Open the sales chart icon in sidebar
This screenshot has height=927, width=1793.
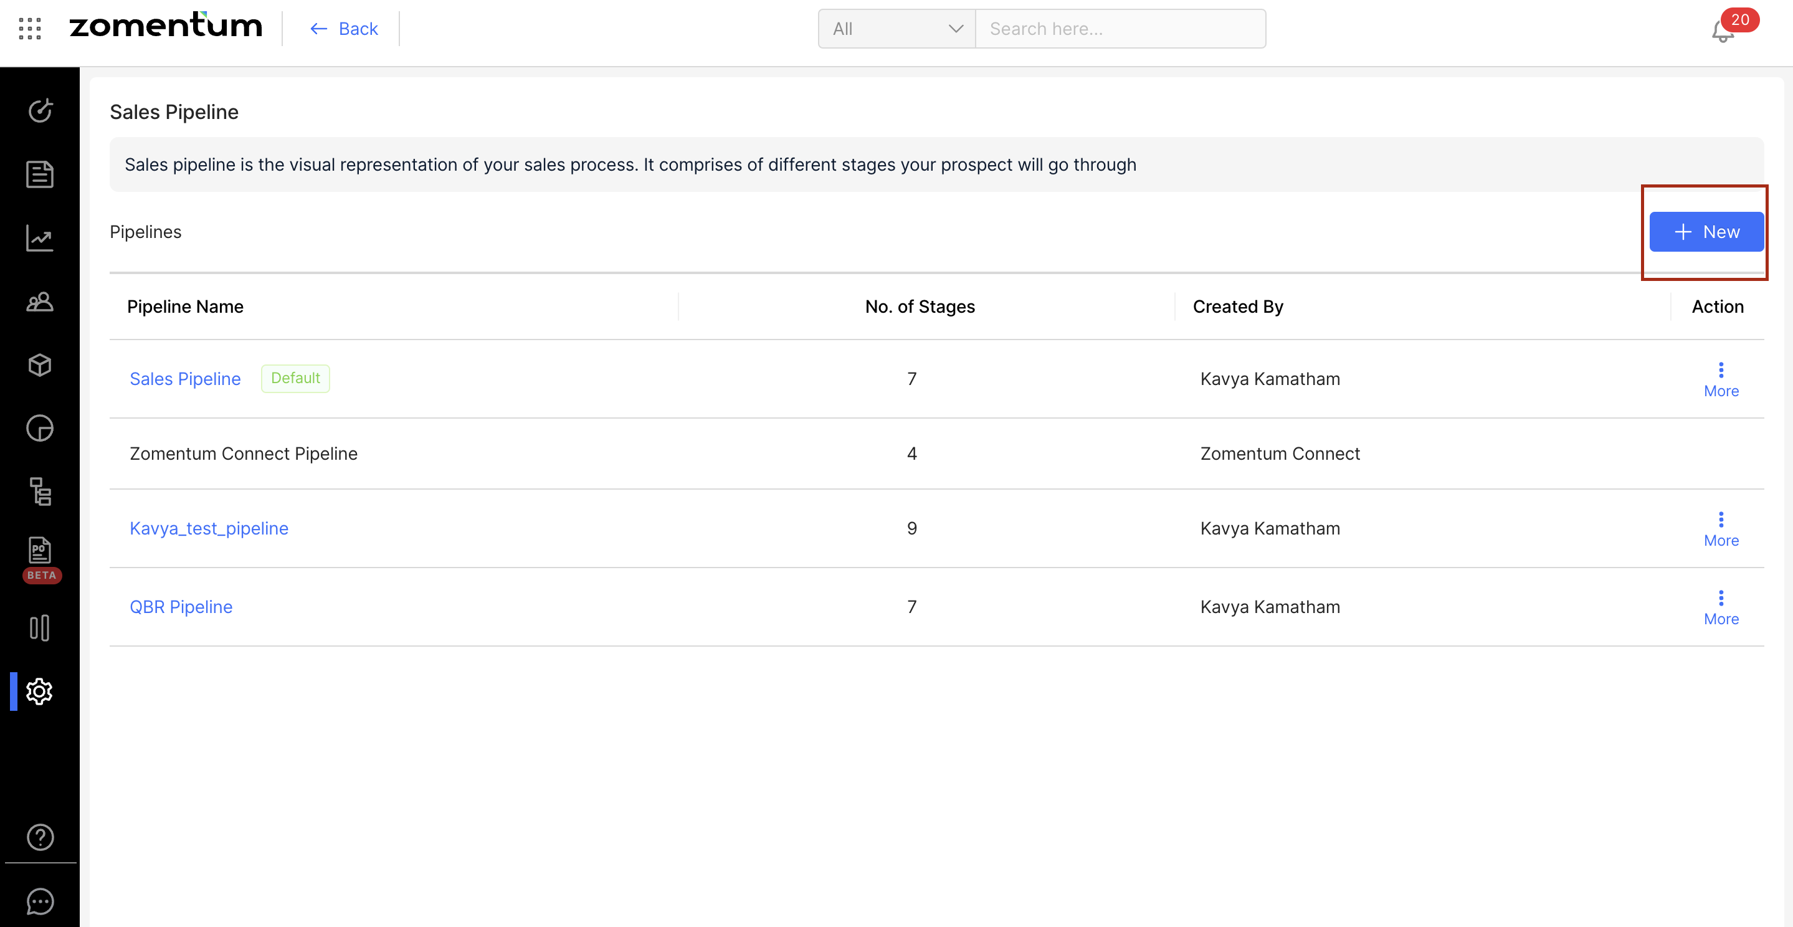tap(40, 238)
